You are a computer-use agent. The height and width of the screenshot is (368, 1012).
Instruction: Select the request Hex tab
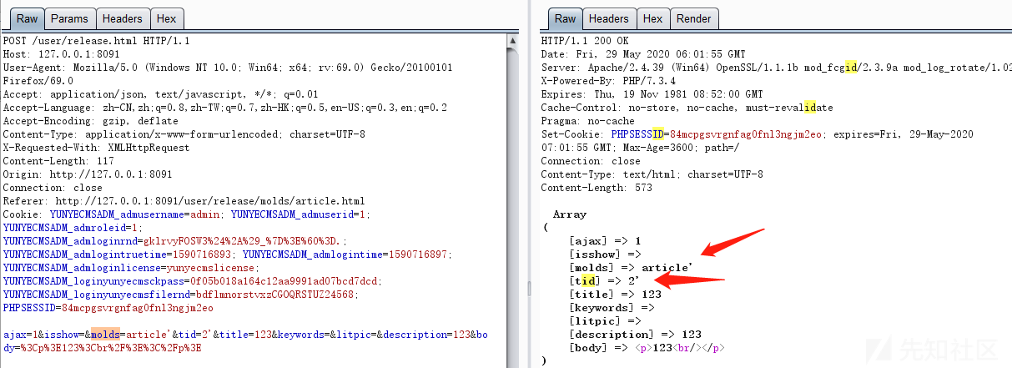166,18
